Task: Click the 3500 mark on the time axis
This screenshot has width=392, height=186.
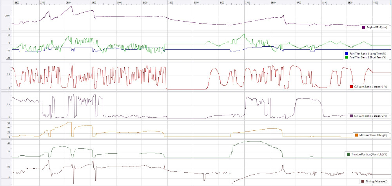Action: 247,3
